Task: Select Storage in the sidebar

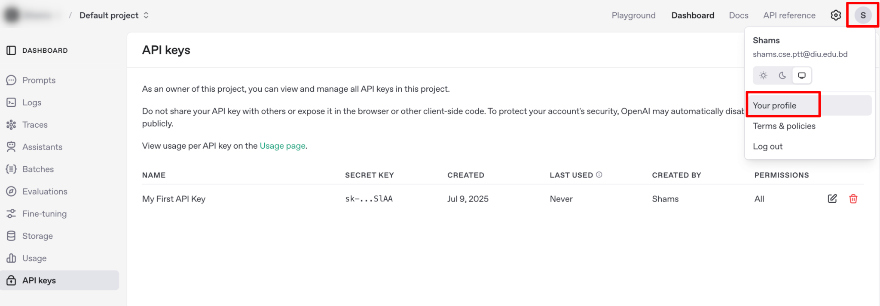Action: click(37, 236)
